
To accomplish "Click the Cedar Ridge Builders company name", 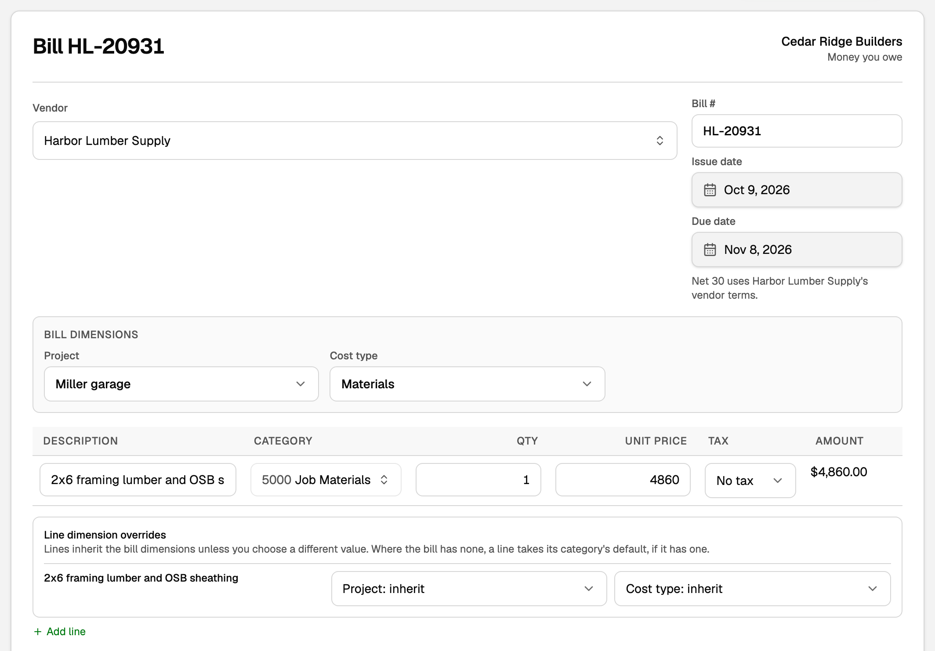I will (x=841, y=42).
